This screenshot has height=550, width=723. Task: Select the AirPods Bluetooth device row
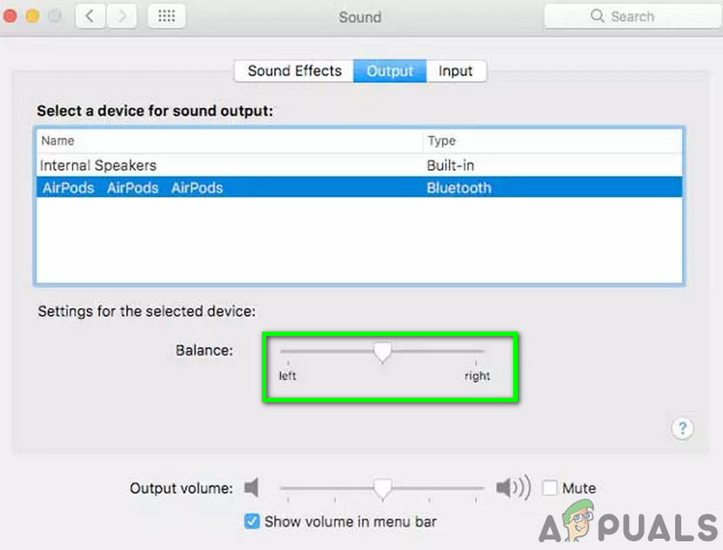pyautogui.click(x=359, y=187)
